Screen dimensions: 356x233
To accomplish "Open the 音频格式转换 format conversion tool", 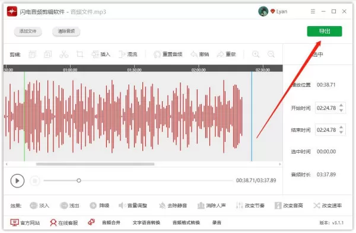I will (x=186, y=222).
